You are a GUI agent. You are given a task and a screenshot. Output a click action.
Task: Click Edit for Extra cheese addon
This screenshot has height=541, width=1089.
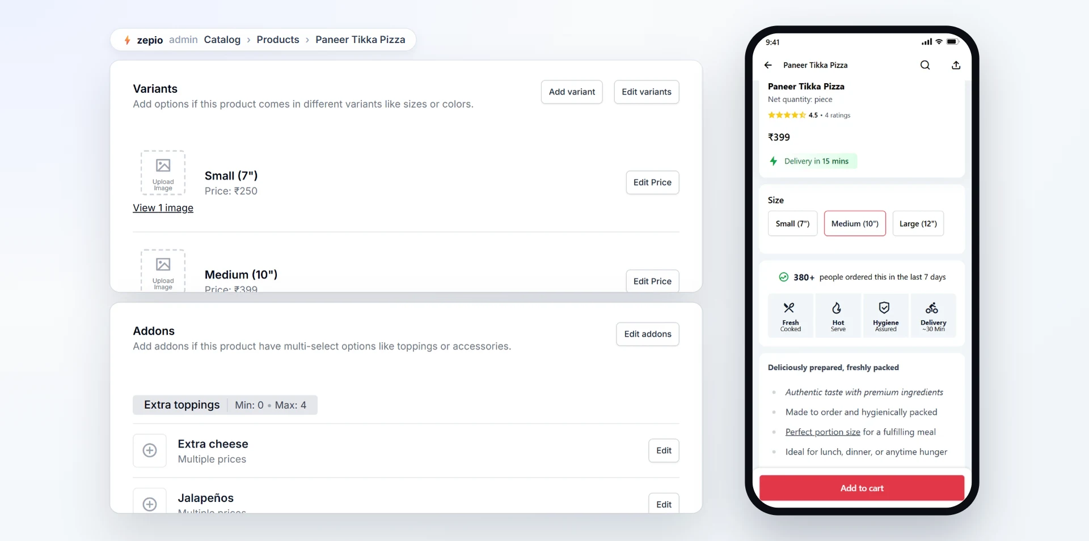pos(664,450)
